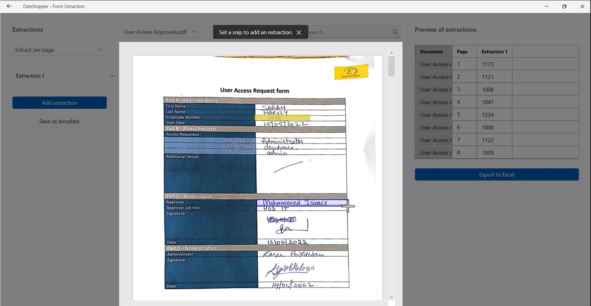Click the Add extraction button
The width and height of the screenshot is (591, 306).
(59, 103)
